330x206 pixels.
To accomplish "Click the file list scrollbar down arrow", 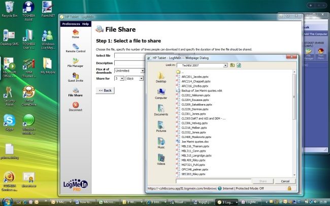I will pos(294,175).
